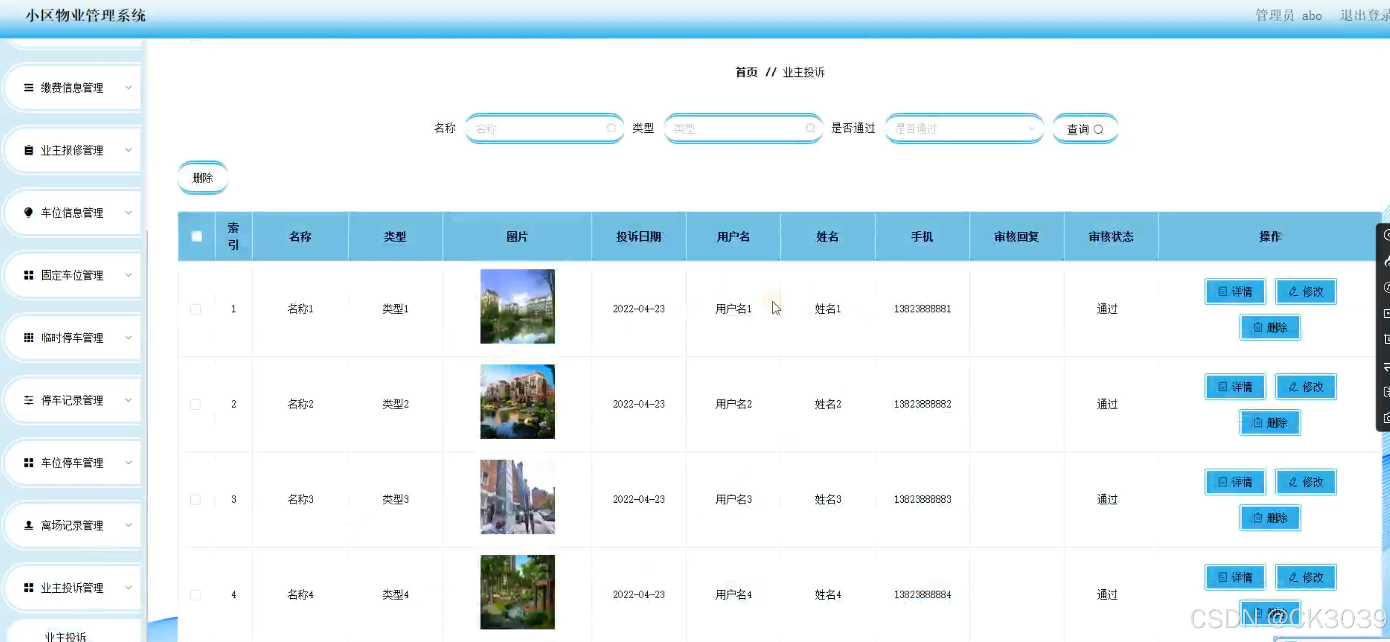Screen dimensions: 1390x642
Task: Click the 车位信息管理 lightbulb icon
Action: click(29, 212)
